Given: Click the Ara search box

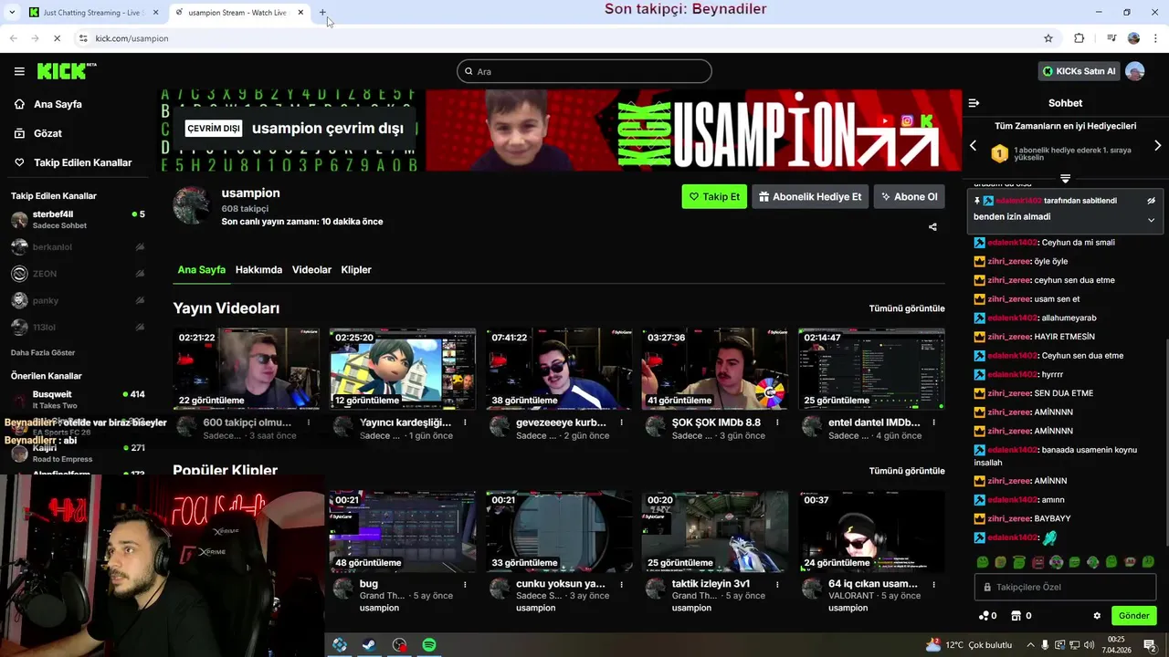Looking at the screenshot, I should pos(584,71).
